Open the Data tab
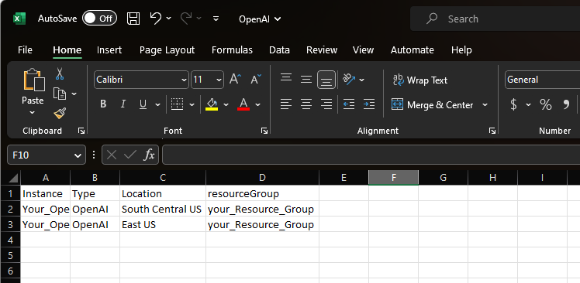The height and width of the screenshot is (283, 580). [279, 49]
